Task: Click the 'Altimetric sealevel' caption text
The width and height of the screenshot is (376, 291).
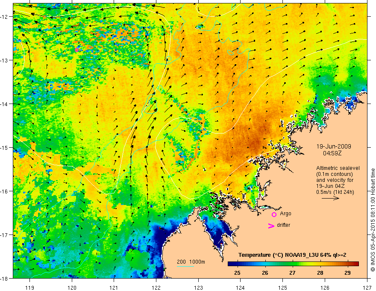Action: click(338, 168)
